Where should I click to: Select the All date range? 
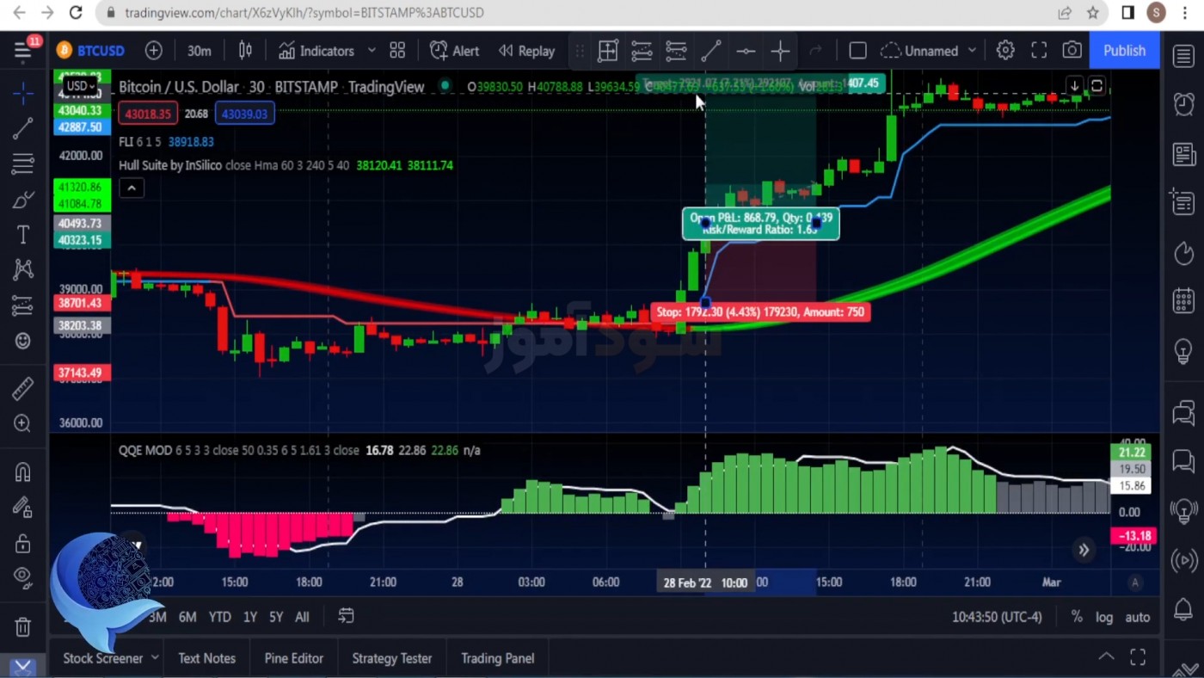302,617
